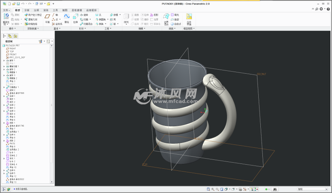Toggle spin center display in bottom toolbar
The image size is (332, 193).
click(257, 189)
